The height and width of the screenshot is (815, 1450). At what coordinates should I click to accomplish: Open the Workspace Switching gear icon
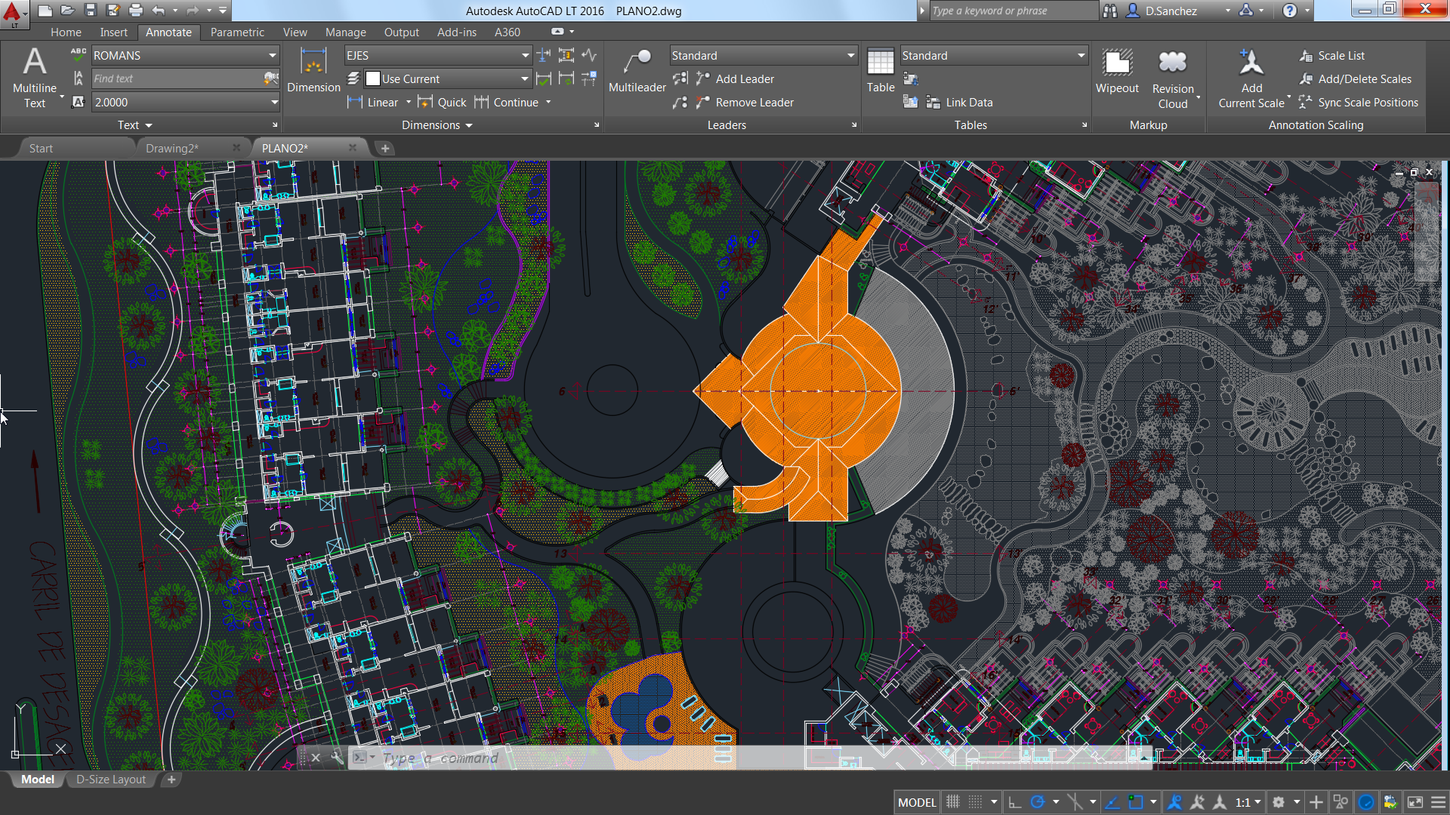pos(1279,802)
